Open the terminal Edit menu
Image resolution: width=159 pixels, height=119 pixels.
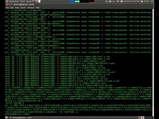tap(12, 8)
